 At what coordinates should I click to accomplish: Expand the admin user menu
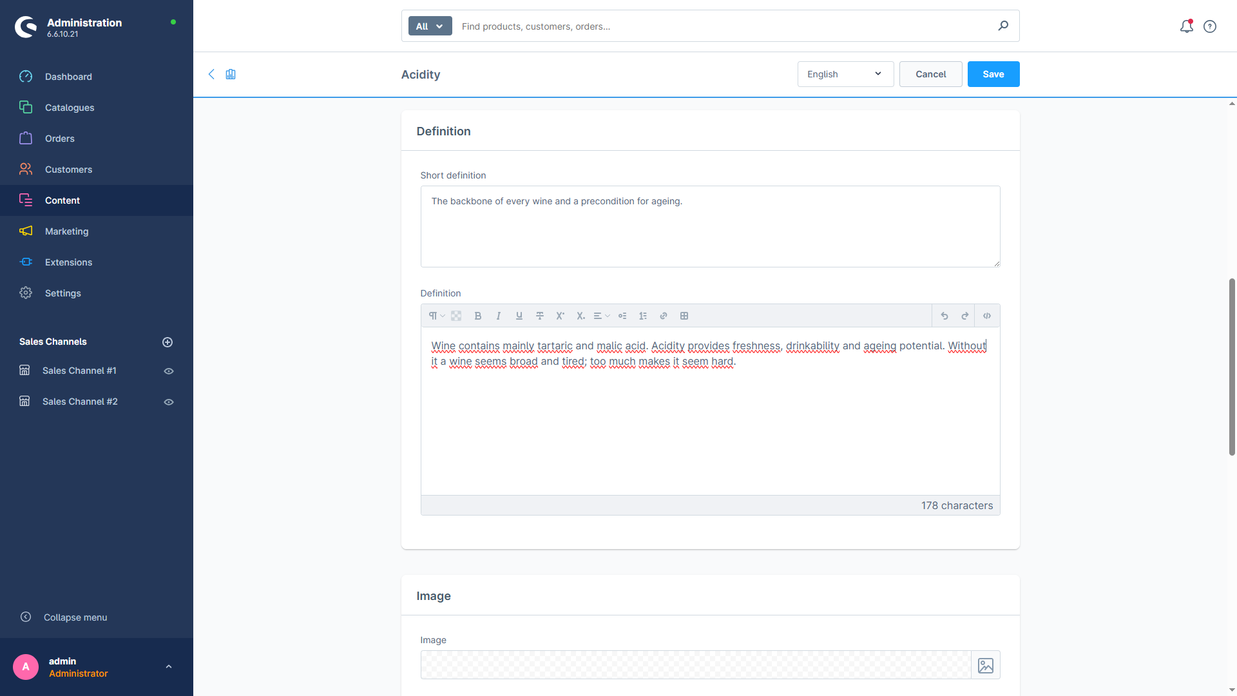[x=169, y=667]
